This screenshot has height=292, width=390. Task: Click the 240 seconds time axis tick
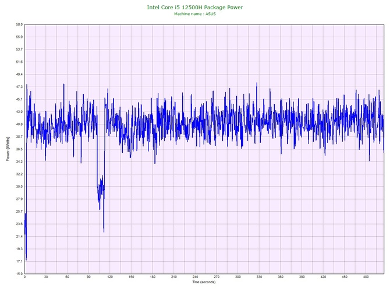click(195, 277)
